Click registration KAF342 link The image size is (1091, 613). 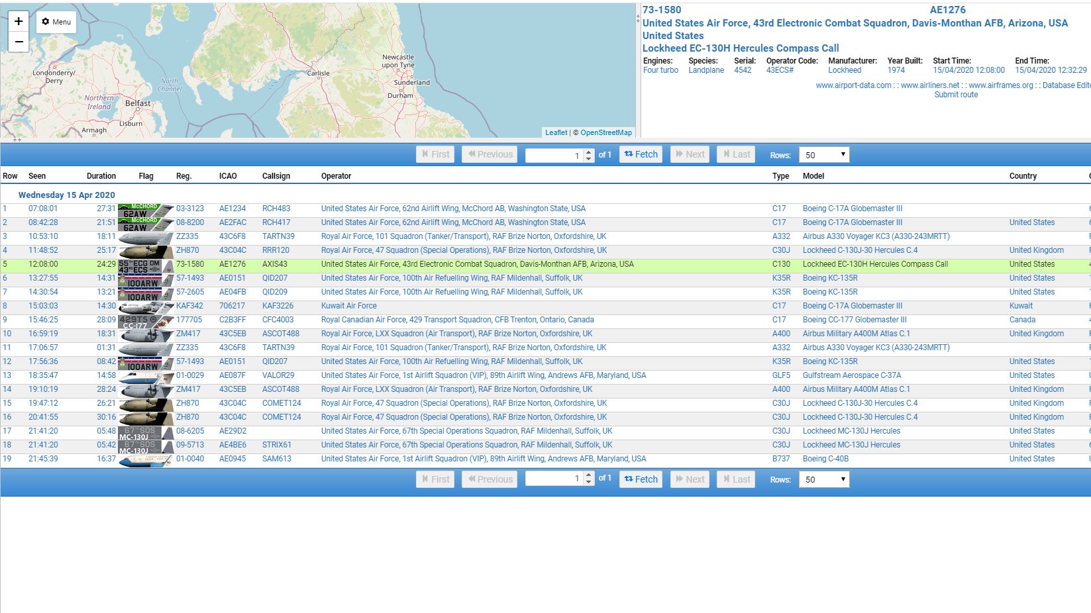189,306
